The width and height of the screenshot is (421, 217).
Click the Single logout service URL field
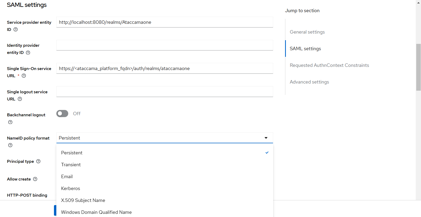(164, 92)
